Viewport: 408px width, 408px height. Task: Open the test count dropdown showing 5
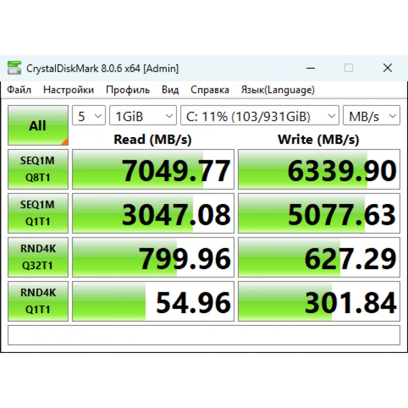click(89, 116)
